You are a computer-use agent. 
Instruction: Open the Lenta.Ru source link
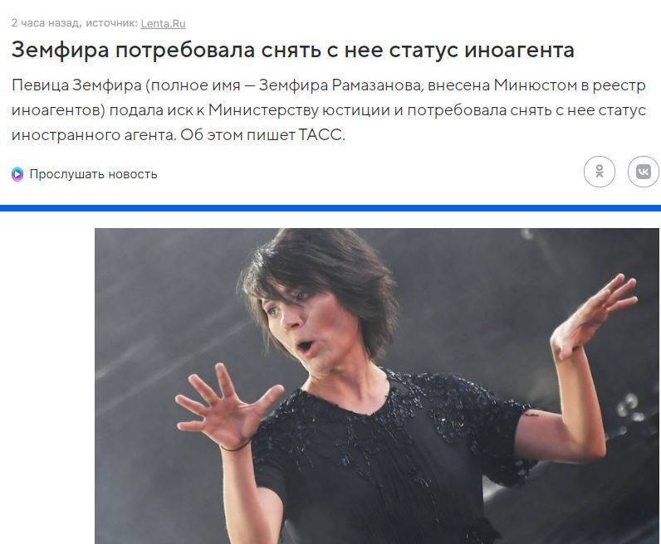pyautogui.click(x=163, y=23)
